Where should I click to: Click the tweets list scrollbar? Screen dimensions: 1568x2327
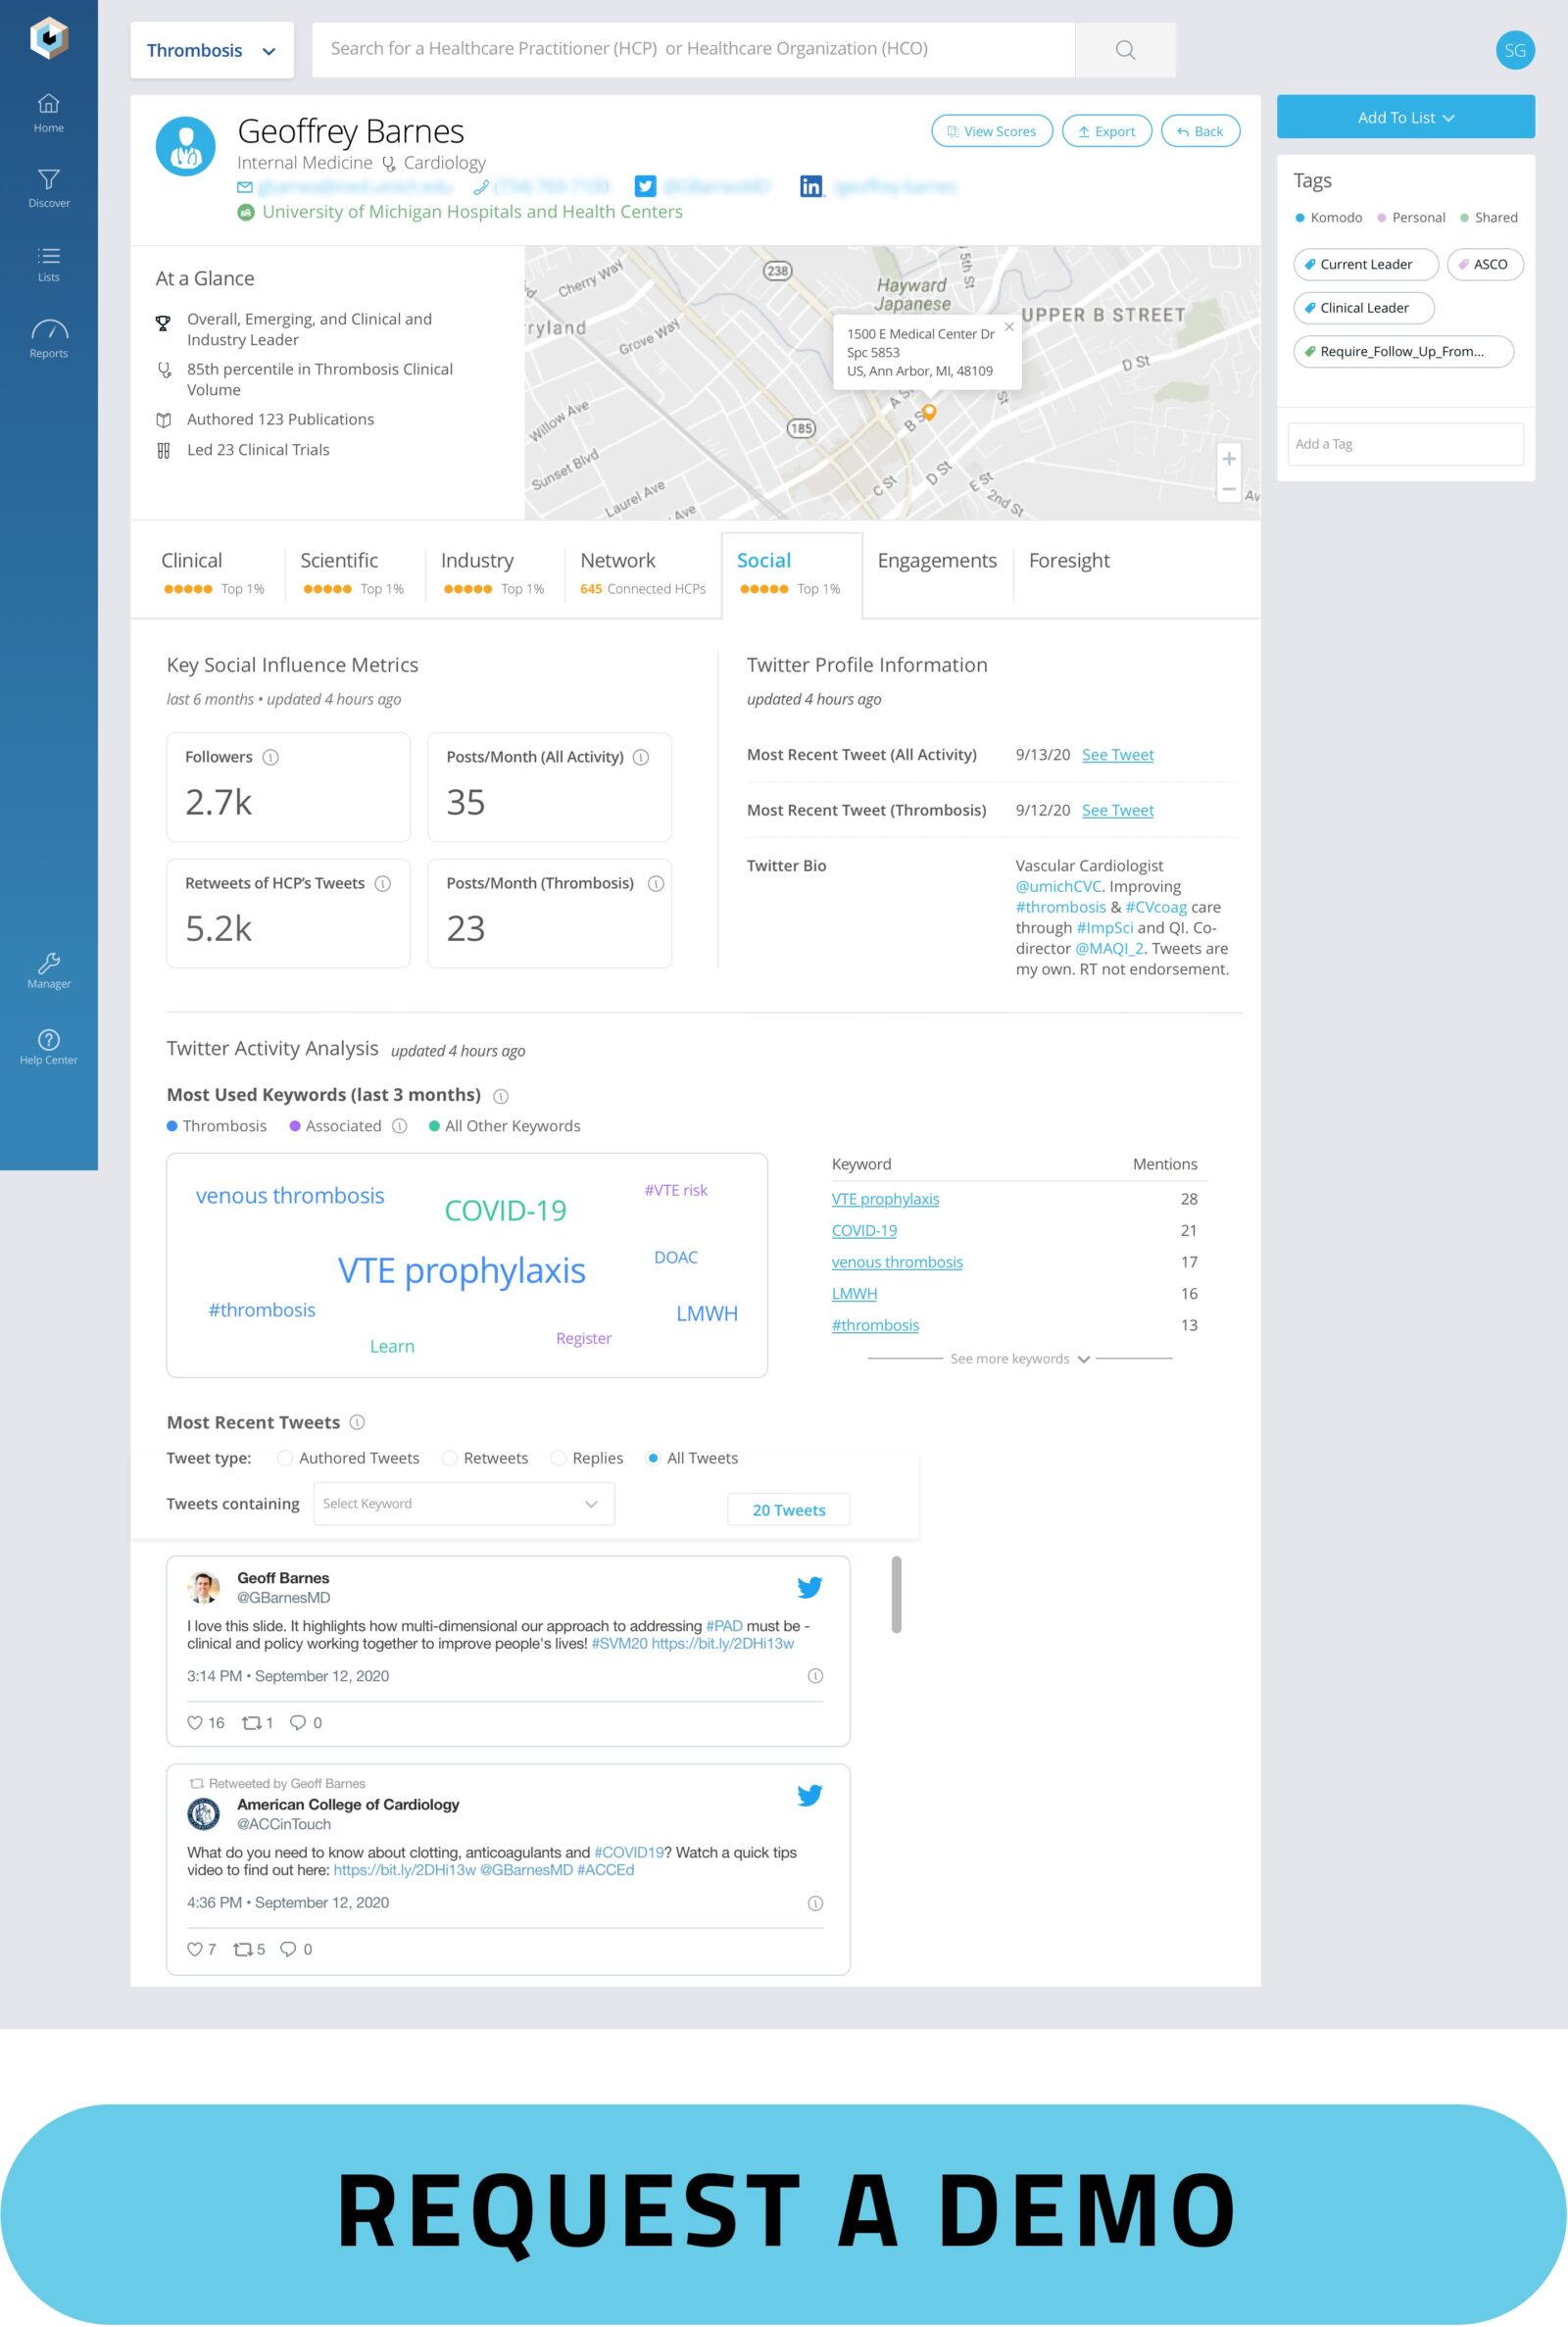(x=896, y=1594)
